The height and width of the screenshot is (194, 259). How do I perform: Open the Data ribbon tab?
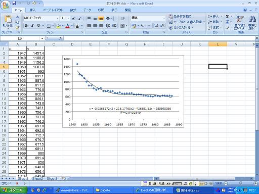pos(87,10)
